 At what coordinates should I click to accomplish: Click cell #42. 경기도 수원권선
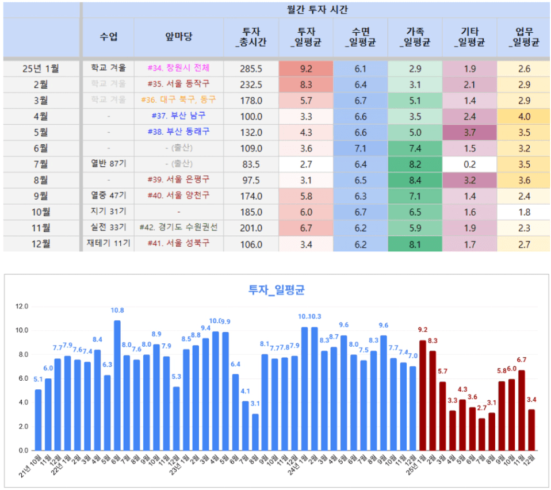[x=178, y=228]
